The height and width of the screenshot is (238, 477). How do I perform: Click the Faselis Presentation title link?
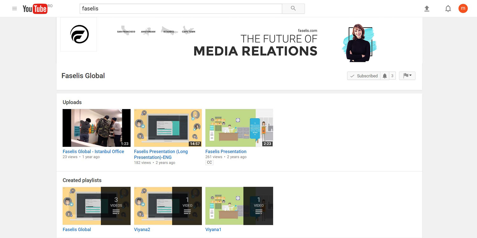226,152
